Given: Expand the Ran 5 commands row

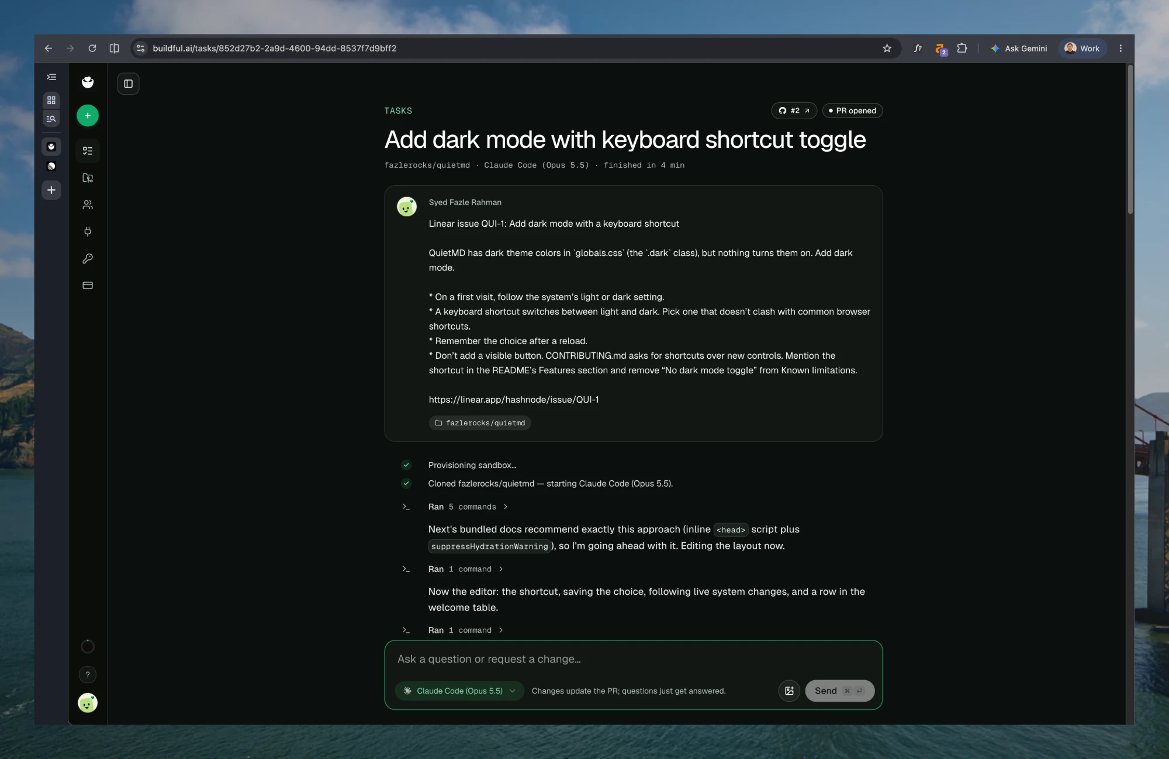Looking at the screenshot, I should [468, 507].
